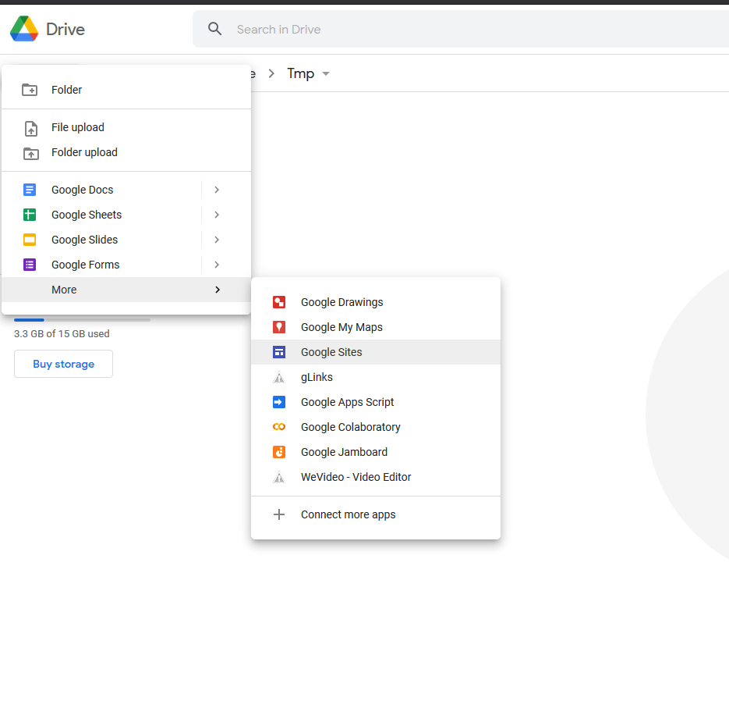Click the red Google Drawings icon
The height and width of the screenshot is (701, 729).
coord(279,302)
